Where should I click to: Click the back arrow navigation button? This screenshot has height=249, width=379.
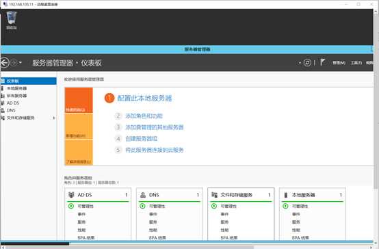tap(4, 63)
